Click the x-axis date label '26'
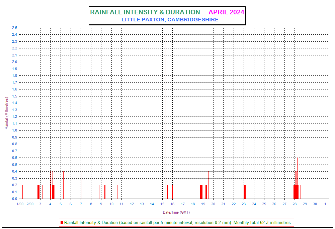Image resolution: width=335 pixels, height=229 pixels. 274,204
